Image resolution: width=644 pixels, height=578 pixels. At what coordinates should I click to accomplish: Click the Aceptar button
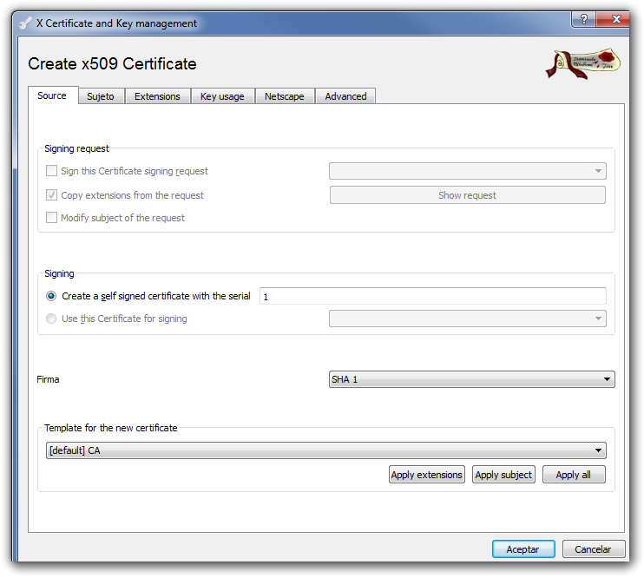click(x=522, y=549)
